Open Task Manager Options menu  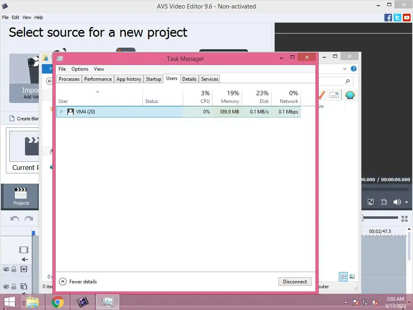point(80,69)
